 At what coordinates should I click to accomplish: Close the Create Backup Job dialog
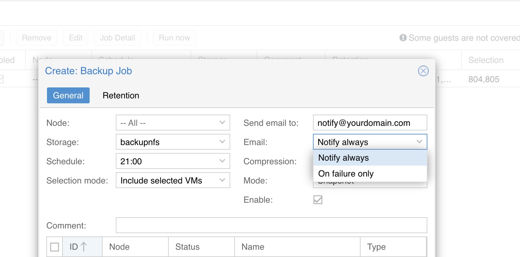coord(423,71)
